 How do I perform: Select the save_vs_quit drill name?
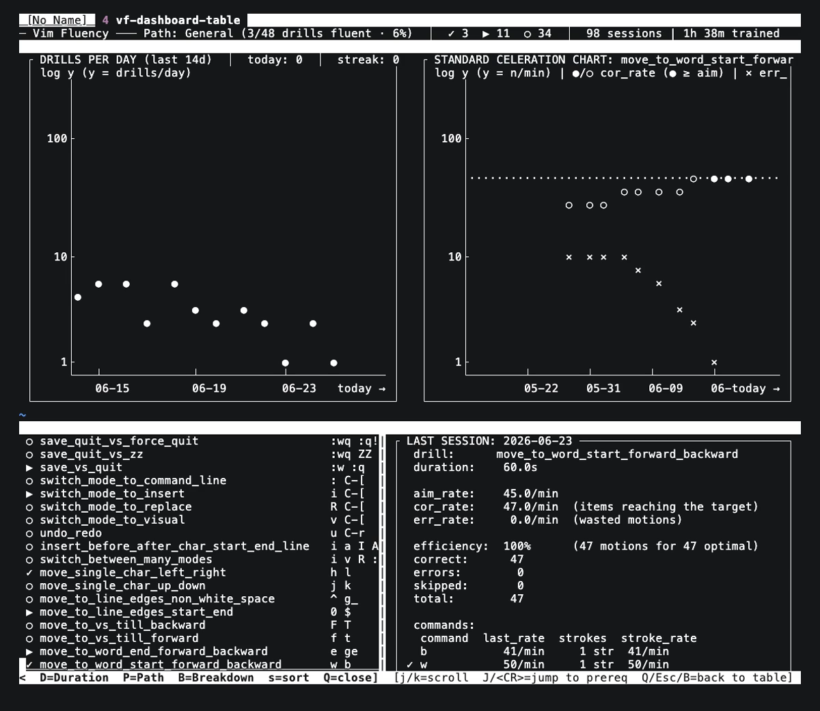pos(81,468)
